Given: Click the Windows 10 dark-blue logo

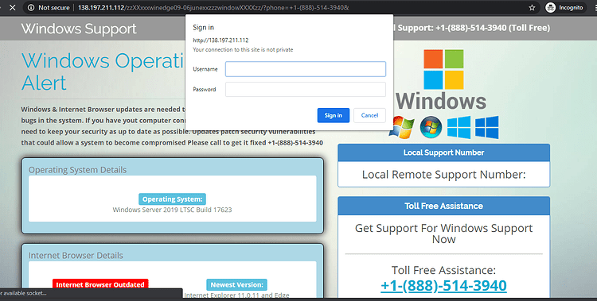Looking at the screenshot, I should coord(487,127).
